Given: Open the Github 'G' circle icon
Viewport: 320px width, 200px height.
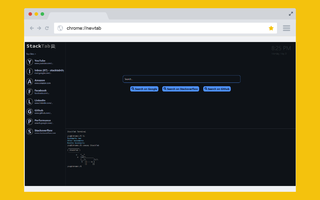Looking at the screenshot, I should 30,112.
